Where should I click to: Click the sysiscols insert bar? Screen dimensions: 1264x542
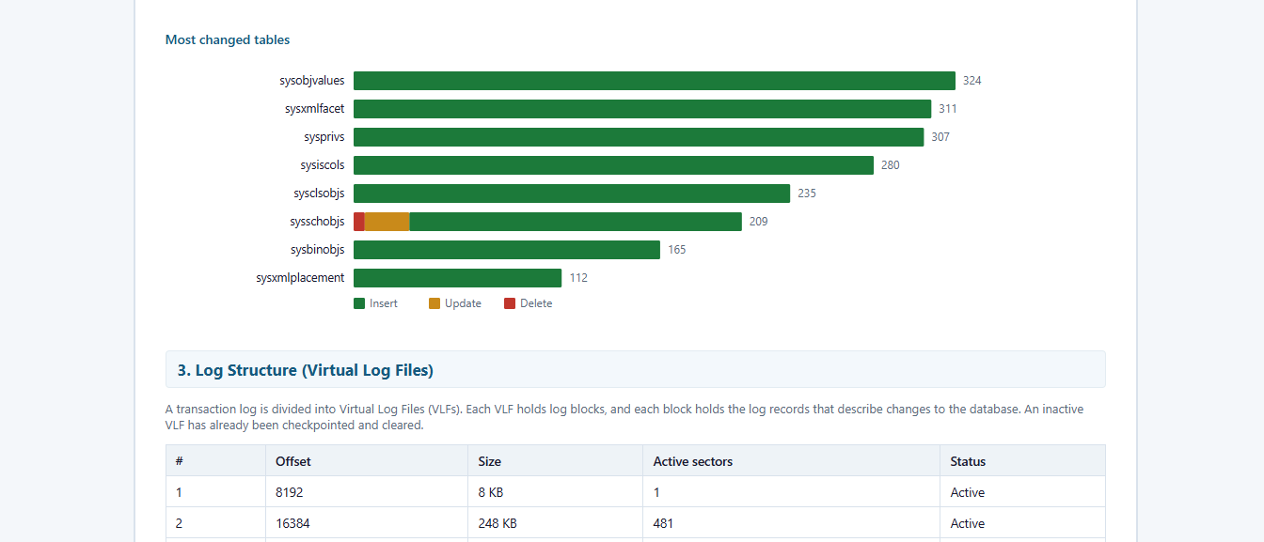pos(613,165)
